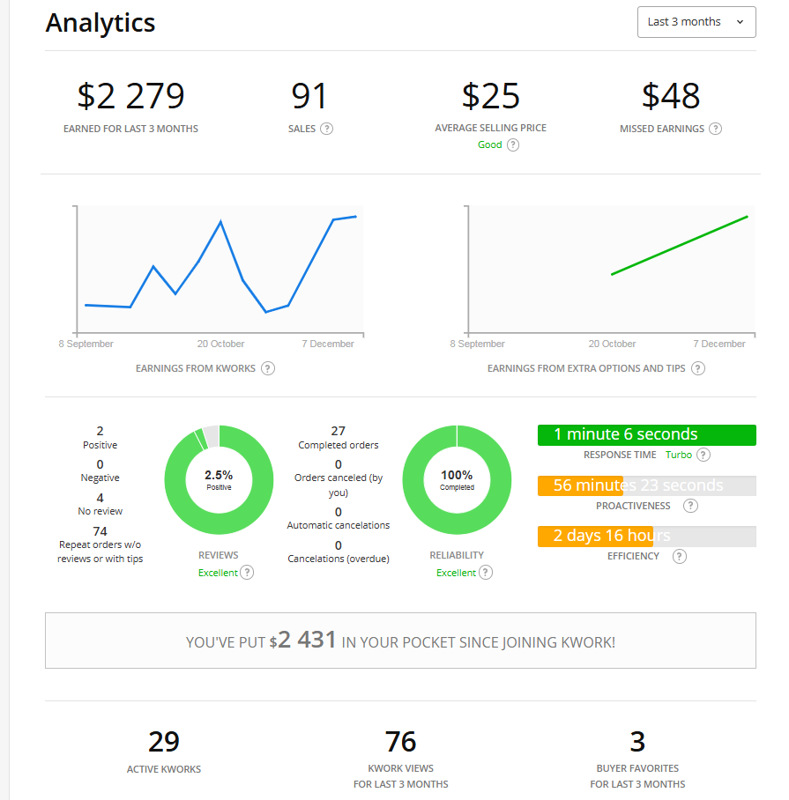Click help icon next to Efficiency
This screenshot has height=800, width=789.
click(x=679, y=556)
